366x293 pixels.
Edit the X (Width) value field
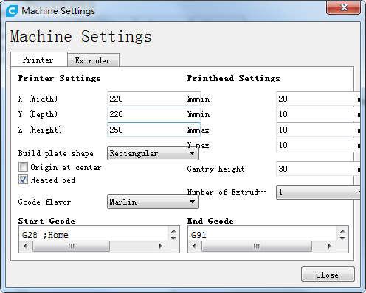153,99
